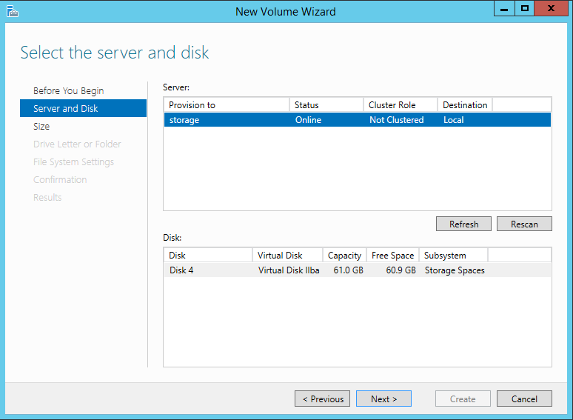The height and width of the screenshot is (420, 573).
Task: Click the 60.9 GB free space value
Action: pyautogui.click(x=401, y=270)
